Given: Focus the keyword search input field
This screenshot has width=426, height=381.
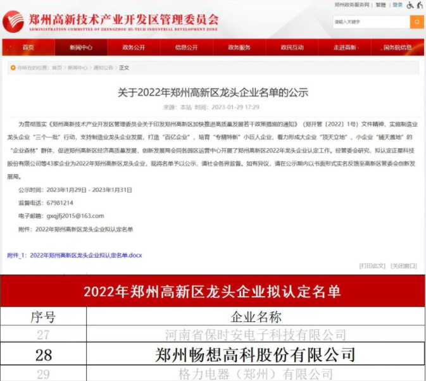Looking at the screenshot, I should point(372,22).
